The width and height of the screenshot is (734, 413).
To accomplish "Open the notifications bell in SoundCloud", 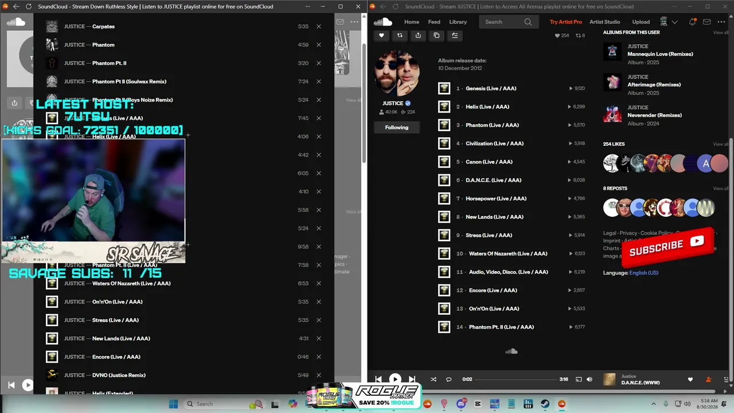I will [x=692, y=22].
